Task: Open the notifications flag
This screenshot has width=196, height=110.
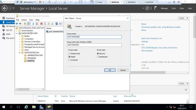Action: point(155,8)
